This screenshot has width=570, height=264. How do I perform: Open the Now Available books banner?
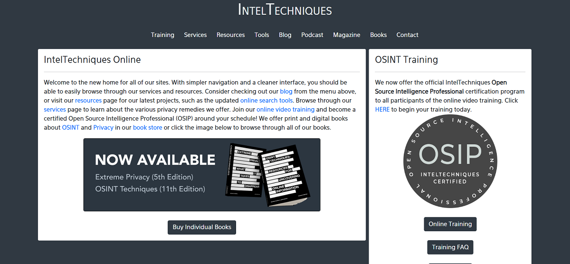(x=202, y=175)
